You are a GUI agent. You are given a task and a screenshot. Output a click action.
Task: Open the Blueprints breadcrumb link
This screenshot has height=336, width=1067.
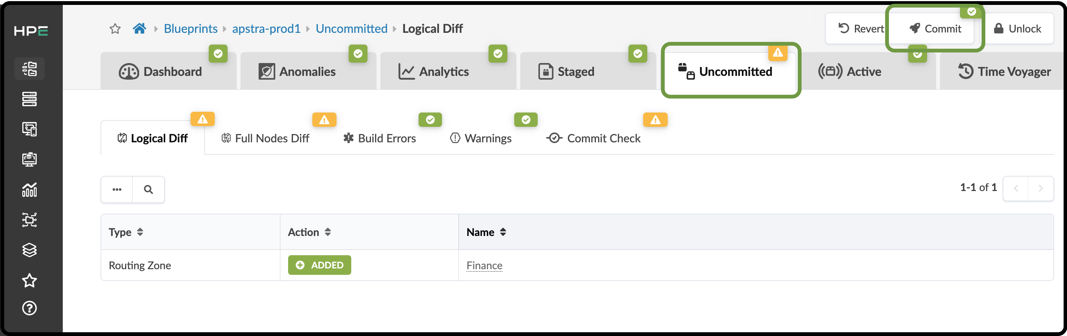click(x=191, y=29)
